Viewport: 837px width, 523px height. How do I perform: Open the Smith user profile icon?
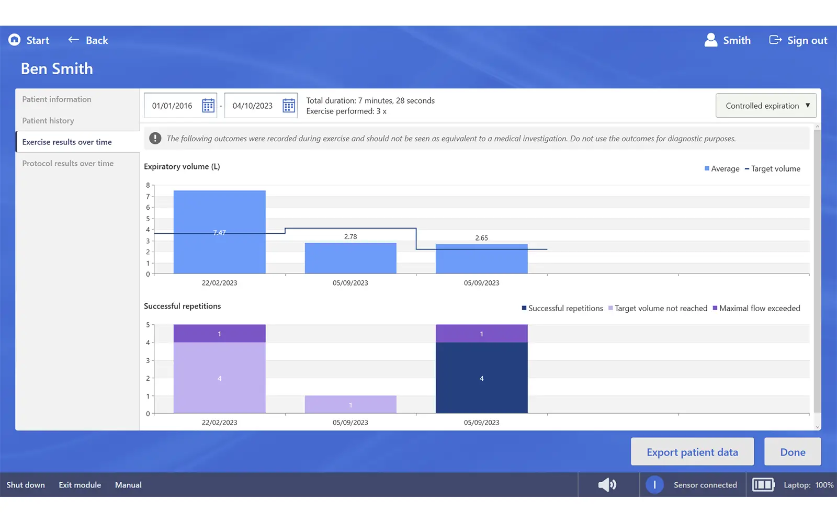pyautogui.click(x=711, y=40)
